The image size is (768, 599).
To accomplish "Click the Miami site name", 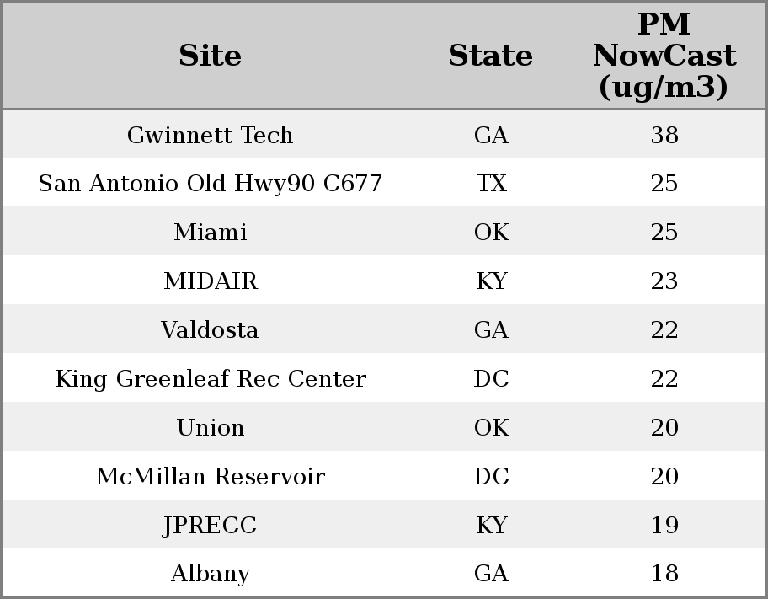I will tap(210, 233).
